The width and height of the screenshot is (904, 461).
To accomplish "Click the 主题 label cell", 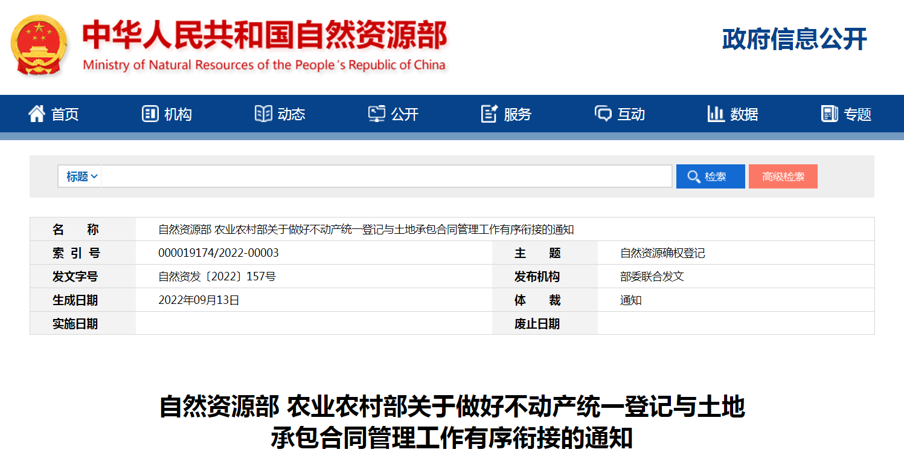I will tap(545, 253).
